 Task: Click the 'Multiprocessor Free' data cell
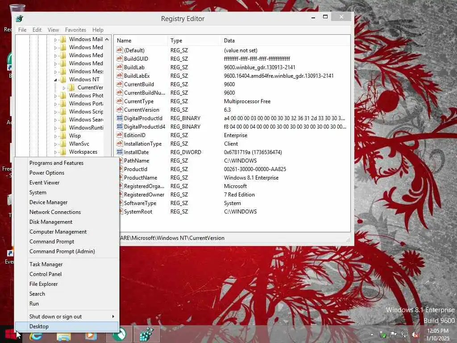tap(247, 101)
